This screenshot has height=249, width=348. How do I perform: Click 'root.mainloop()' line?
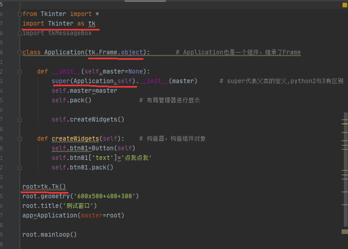pyautogui.click(x=49, y=234)
